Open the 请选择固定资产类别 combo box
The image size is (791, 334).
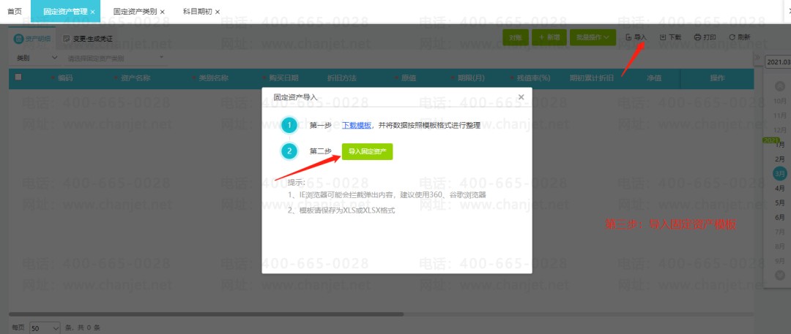coord(115,58)
